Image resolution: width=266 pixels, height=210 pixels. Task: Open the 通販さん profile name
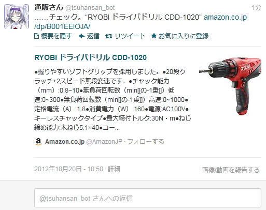[49, 7]
